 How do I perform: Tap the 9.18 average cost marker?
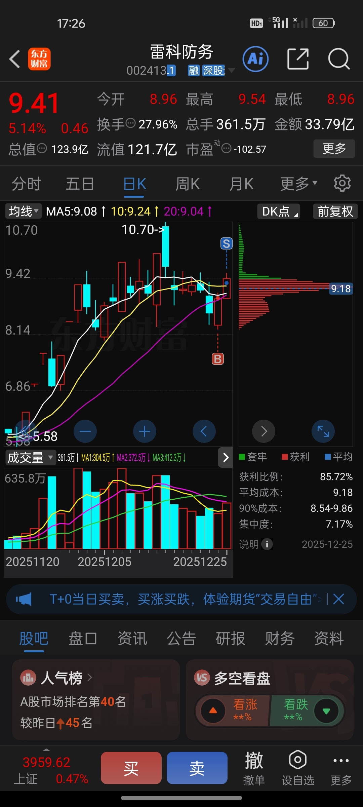[341, 289]
